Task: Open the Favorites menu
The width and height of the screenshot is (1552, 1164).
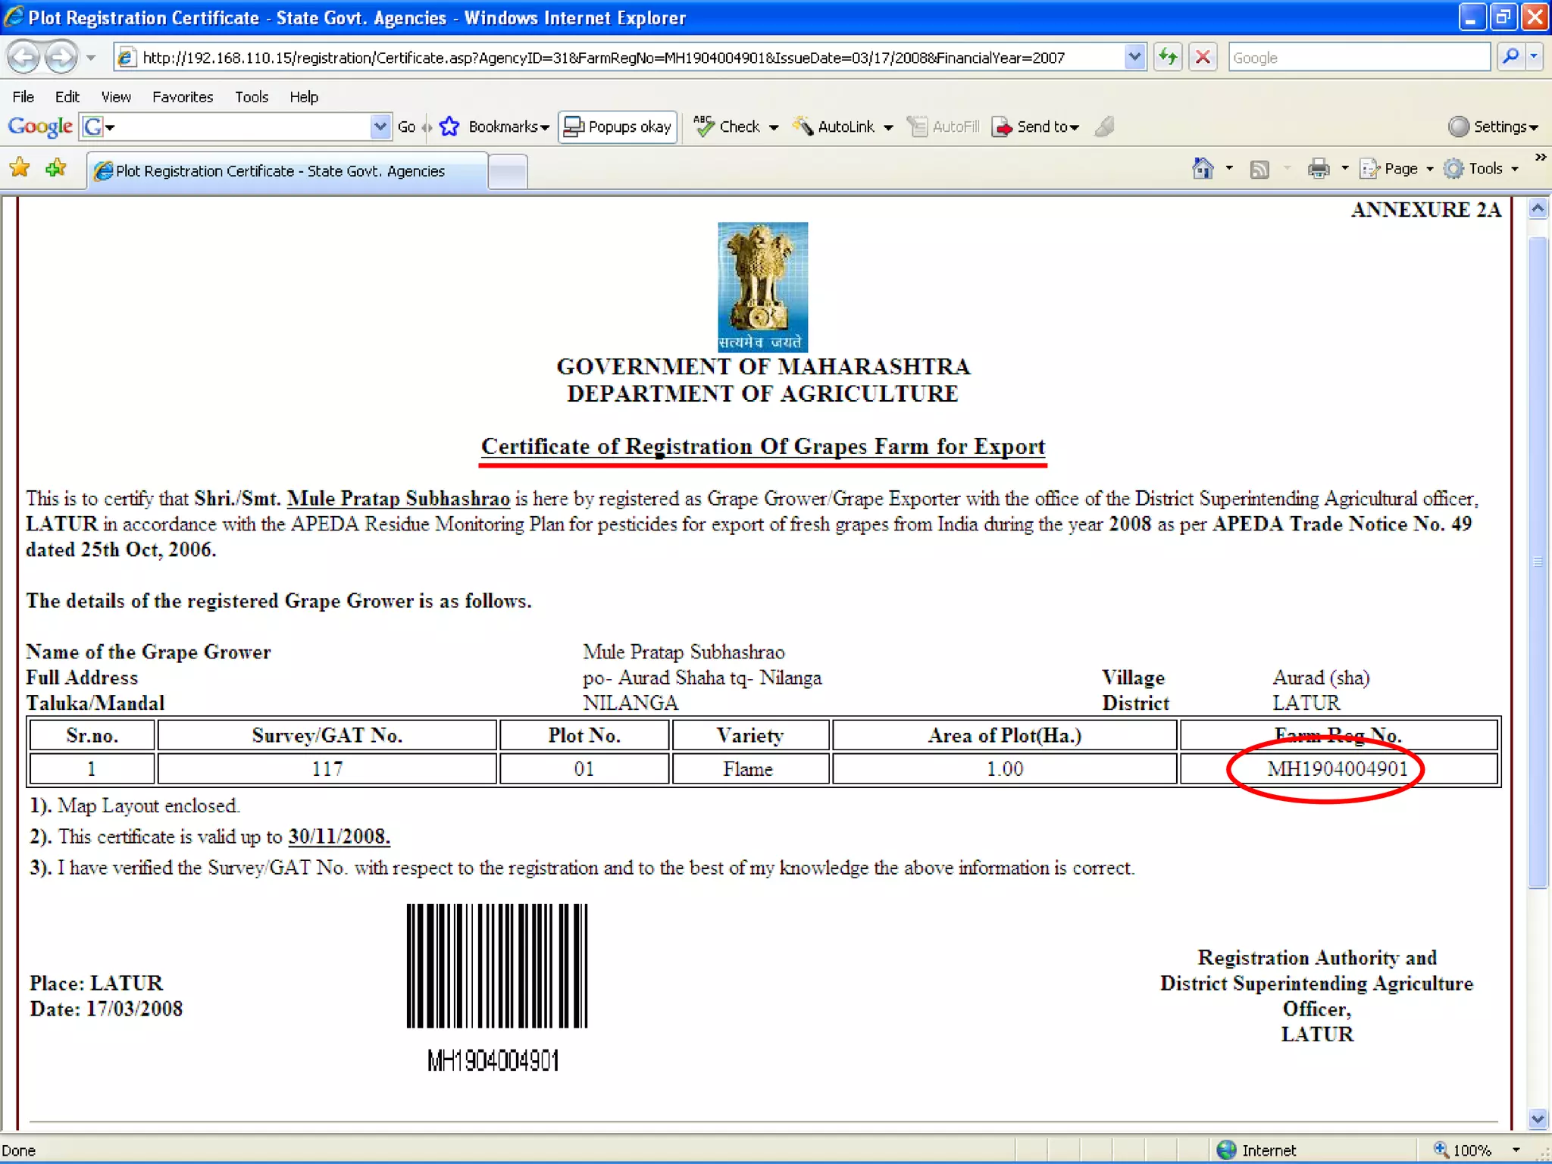Action: 182,97
